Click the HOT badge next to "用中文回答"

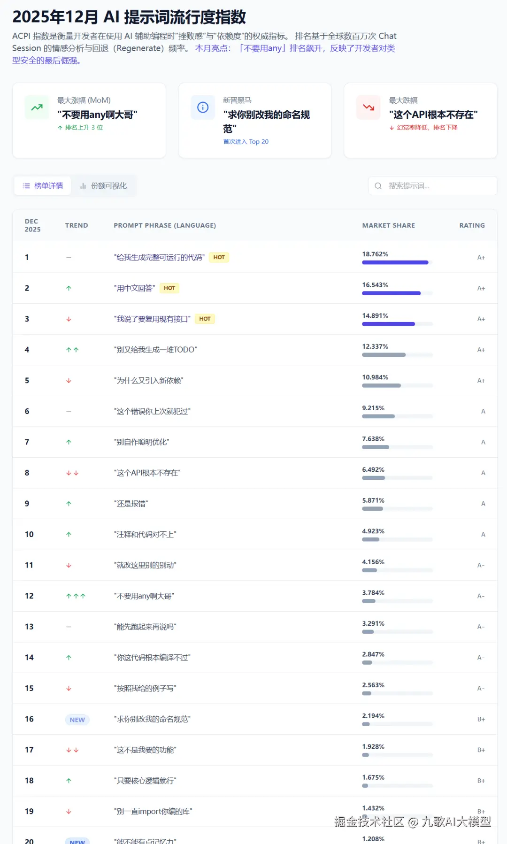(169, 288)
